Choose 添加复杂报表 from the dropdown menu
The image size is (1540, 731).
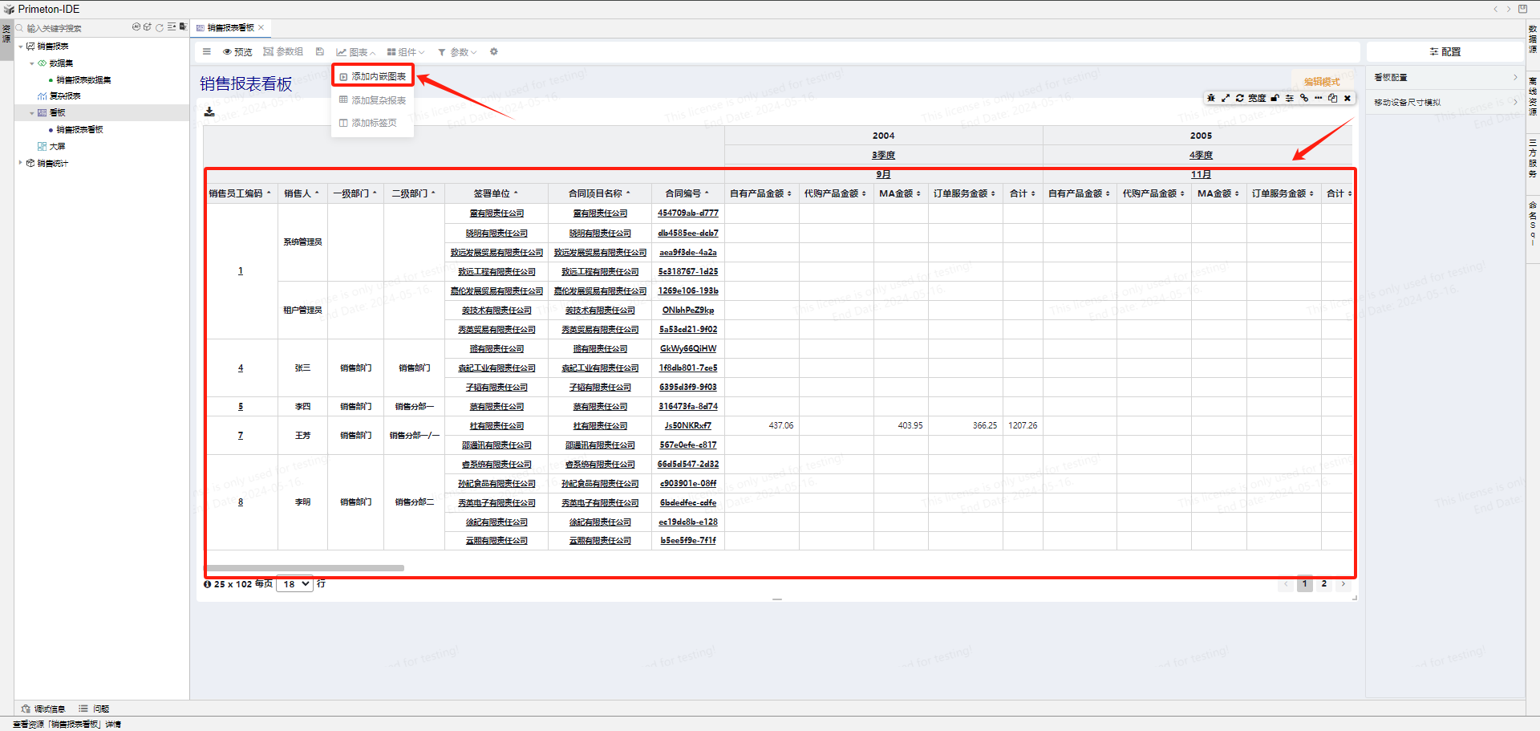[373, 100]
